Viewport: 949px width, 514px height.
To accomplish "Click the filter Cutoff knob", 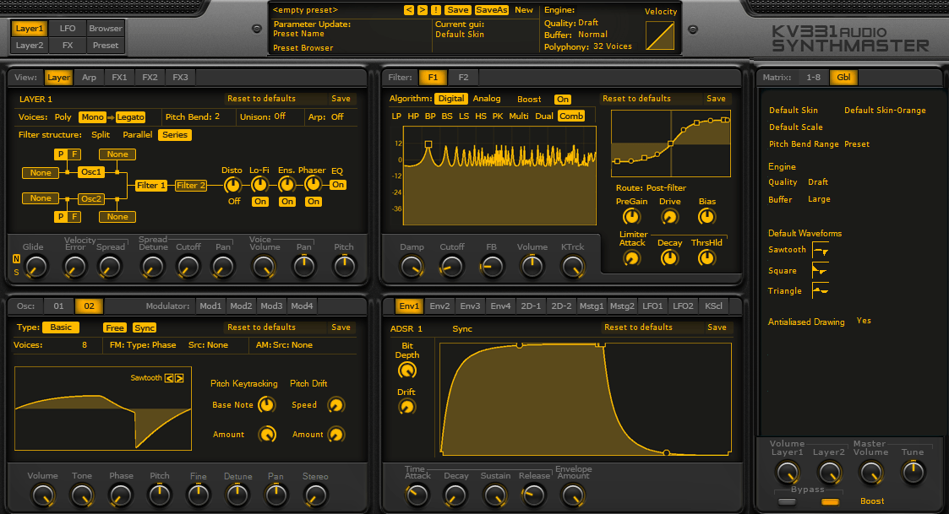I will point(451,266).
